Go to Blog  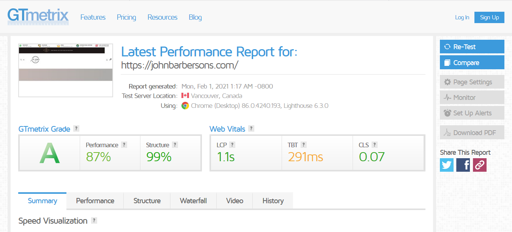(195, 17)
